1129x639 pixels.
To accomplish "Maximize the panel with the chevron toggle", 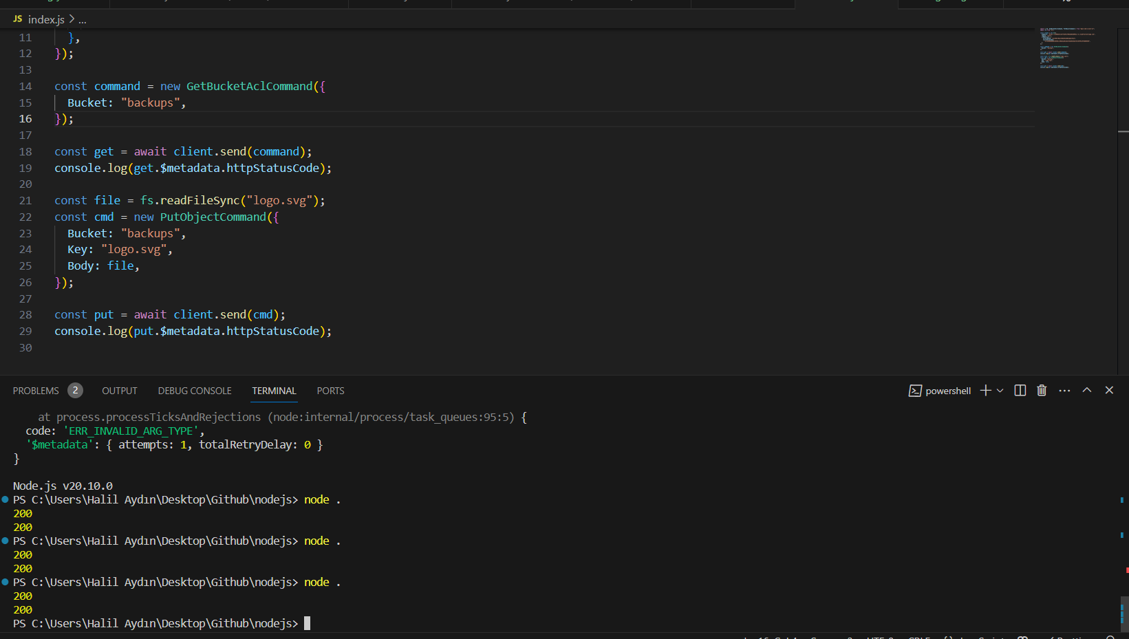I will [1087, 390].
